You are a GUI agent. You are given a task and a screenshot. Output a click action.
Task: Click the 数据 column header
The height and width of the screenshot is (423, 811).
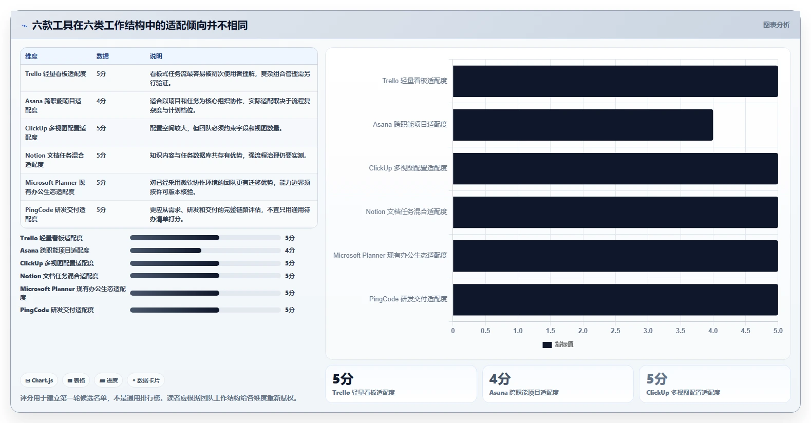[103, 56]
